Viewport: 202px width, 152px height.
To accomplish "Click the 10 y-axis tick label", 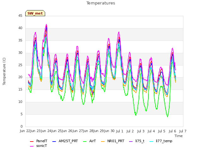I will pyautogui.click(x=20, y=102).
